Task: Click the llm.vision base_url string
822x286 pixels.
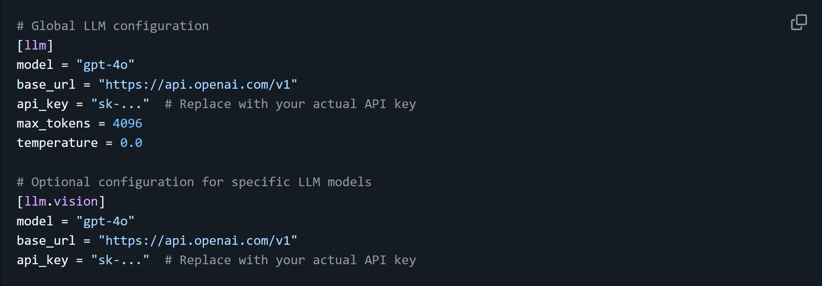Action: coord(198,240)
